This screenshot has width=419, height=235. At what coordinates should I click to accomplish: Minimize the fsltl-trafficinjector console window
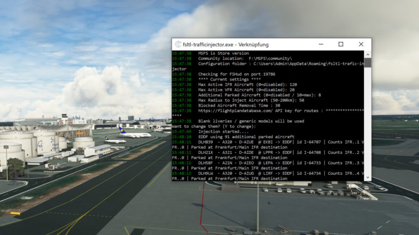click(321, 44)
